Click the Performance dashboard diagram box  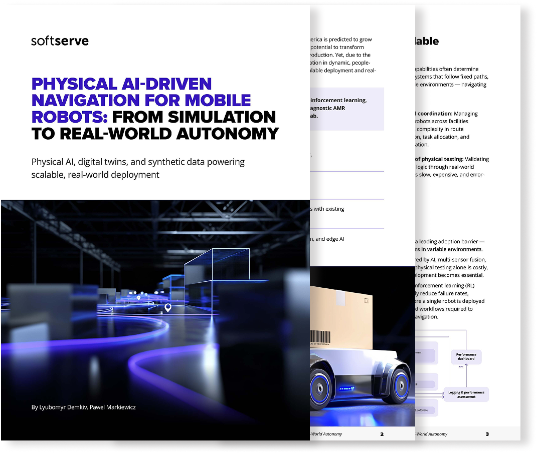pyautogui.click(x=466, y=357)
